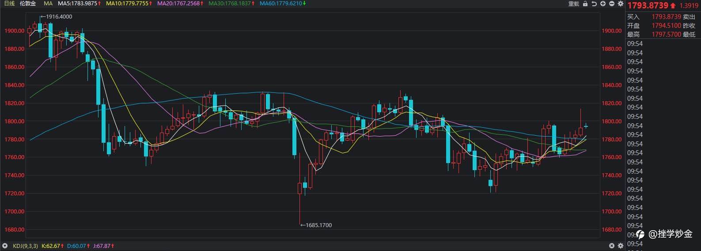Click the D:60.07 value
The width and height of the screenshot is (701, 251).
point(76,246)
